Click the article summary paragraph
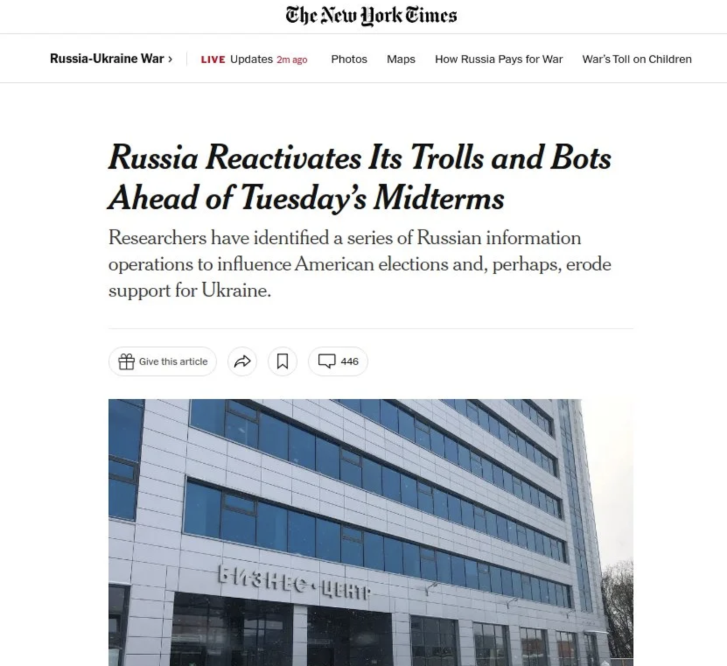Screen dimensions: 727x666 point(359,264)
